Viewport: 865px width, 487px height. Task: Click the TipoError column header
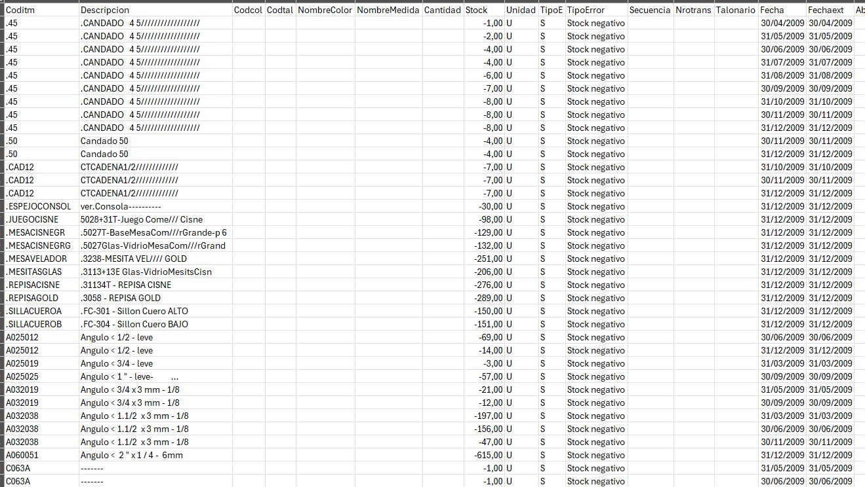(x=595, y=10)
